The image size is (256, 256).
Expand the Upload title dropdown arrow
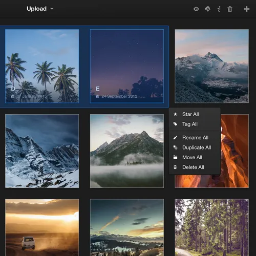pos(52,9)
